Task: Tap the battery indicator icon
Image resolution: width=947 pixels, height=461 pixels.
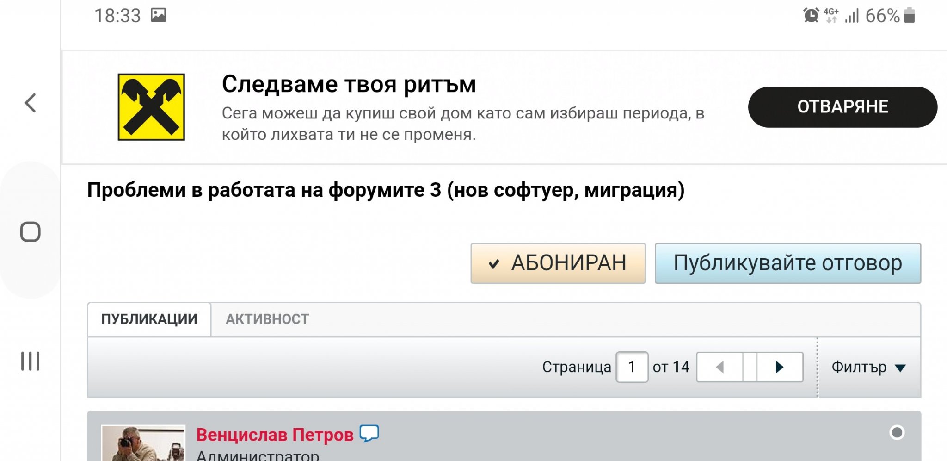Action: (909, 16)
